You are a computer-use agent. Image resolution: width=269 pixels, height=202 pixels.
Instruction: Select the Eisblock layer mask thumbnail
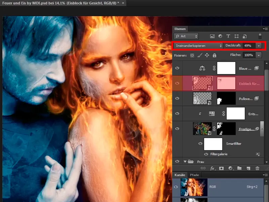pos(226,83)
